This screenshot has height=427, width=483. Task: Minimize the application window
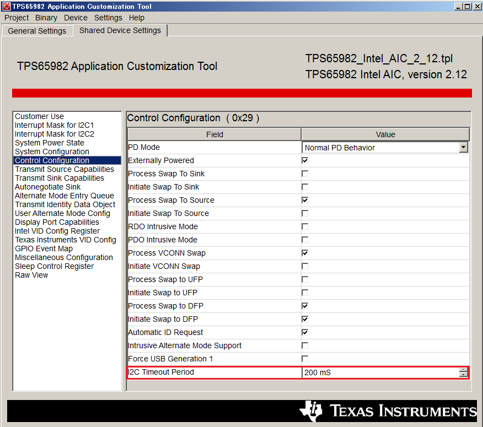[x=458, y=6]
